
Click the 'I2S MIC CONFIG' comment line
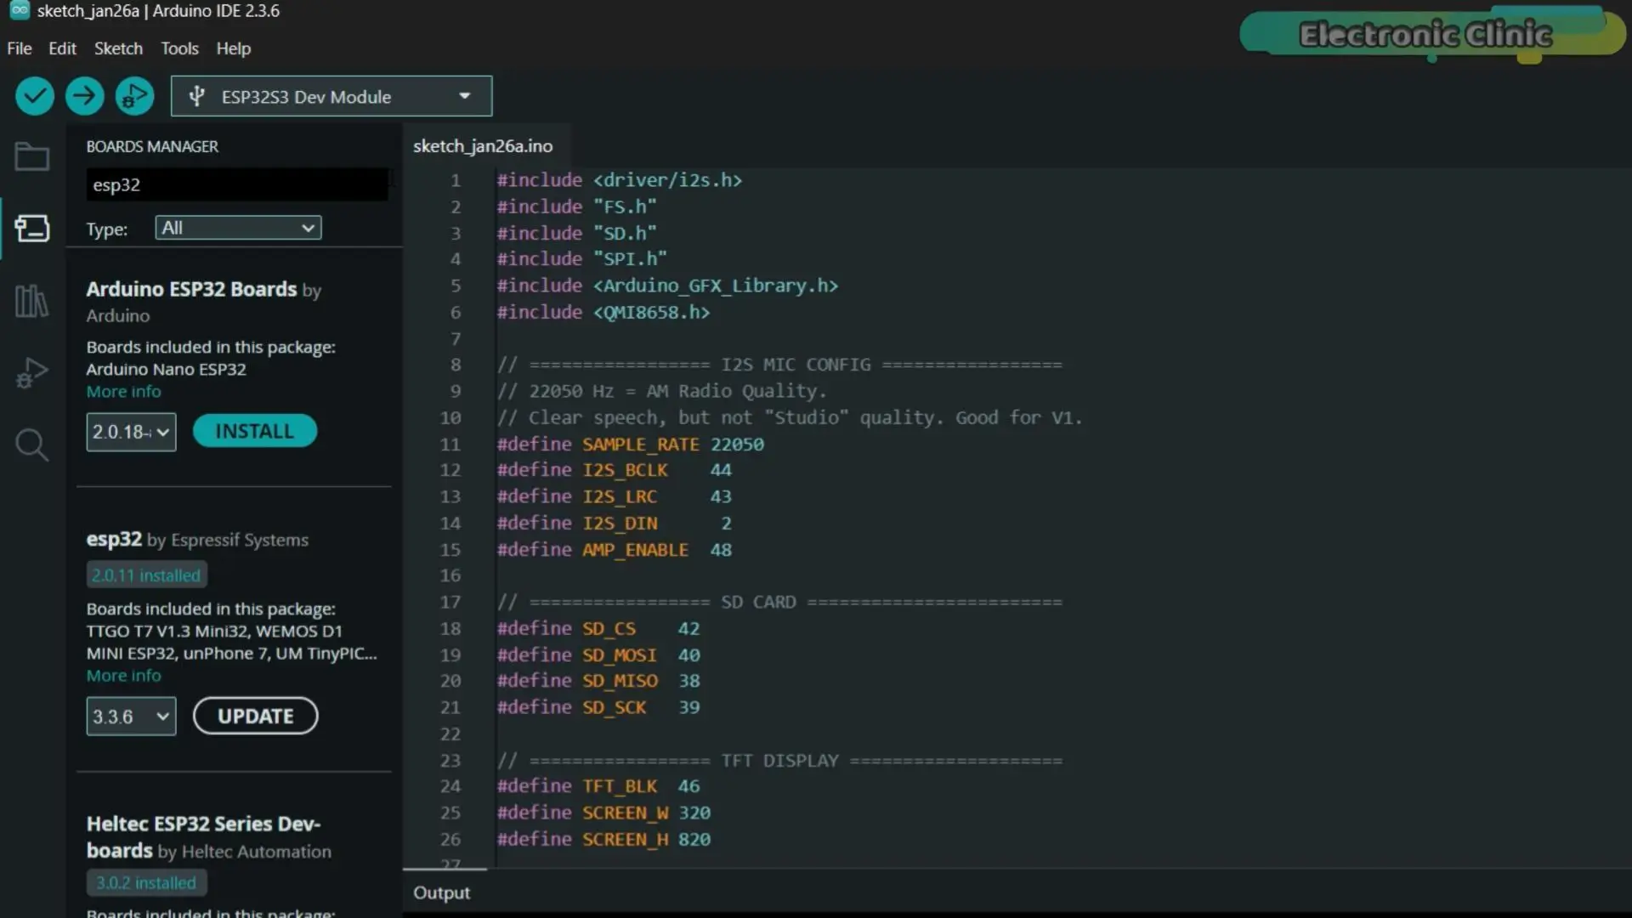[x=779, y=365]
